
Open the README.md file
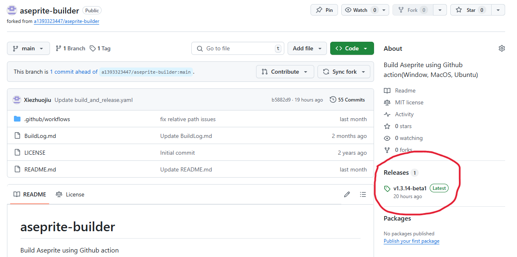pyautogui.click(x=40, y=169)
